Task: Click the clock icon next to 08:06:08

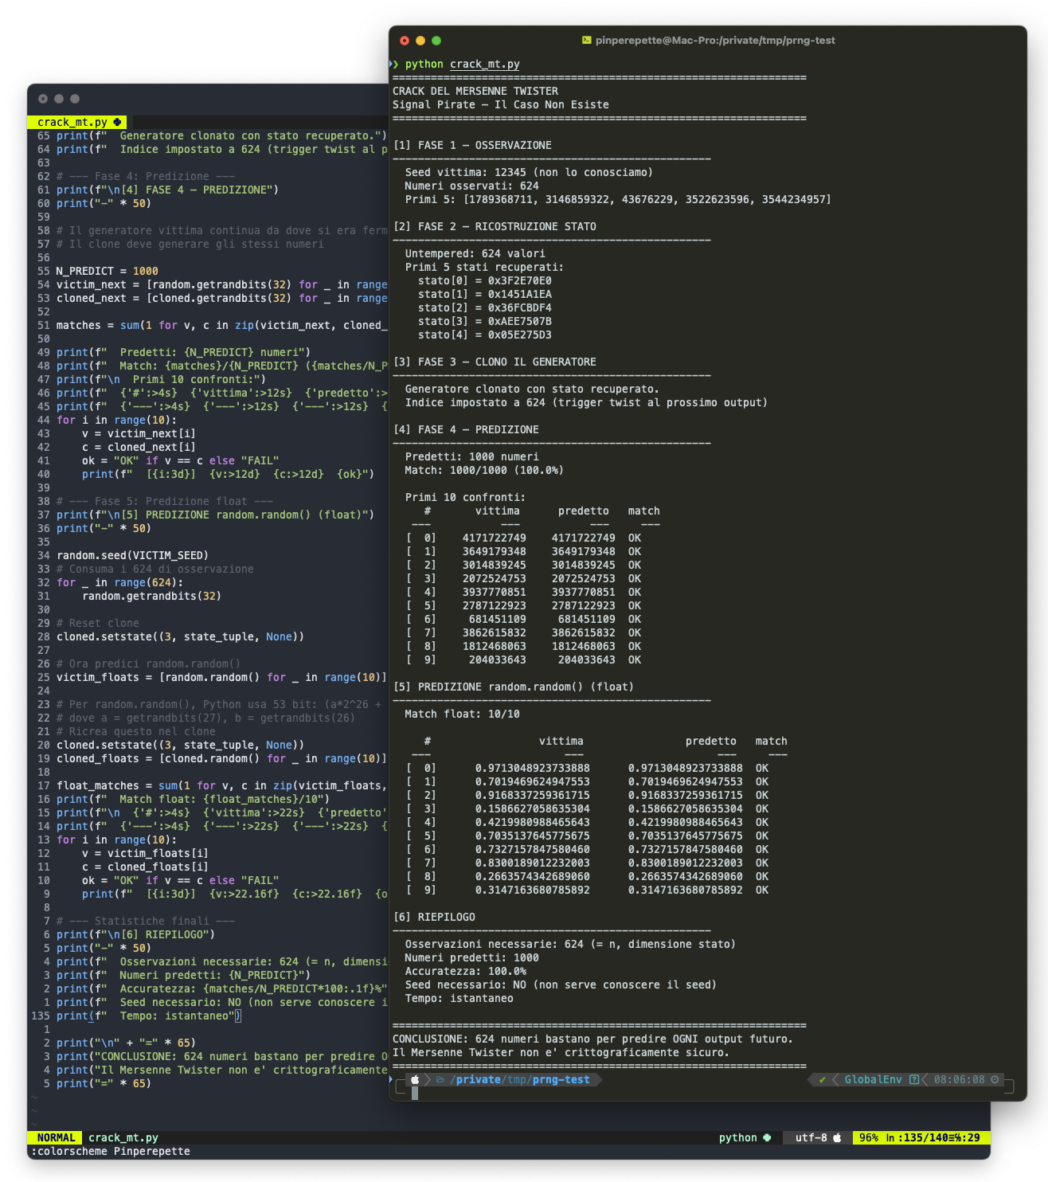Action: [995, 1079]
